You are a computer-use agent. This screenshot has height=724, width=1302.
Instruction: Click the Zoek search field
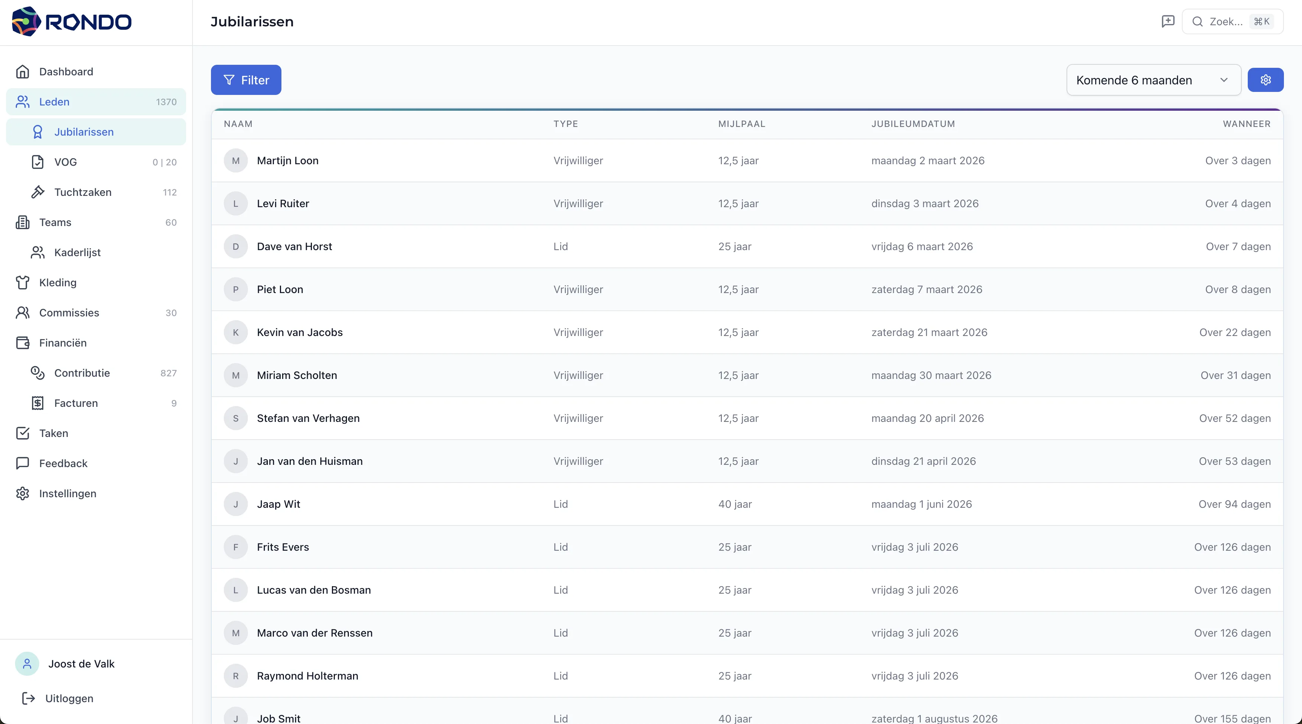(x=1226, y=21)
